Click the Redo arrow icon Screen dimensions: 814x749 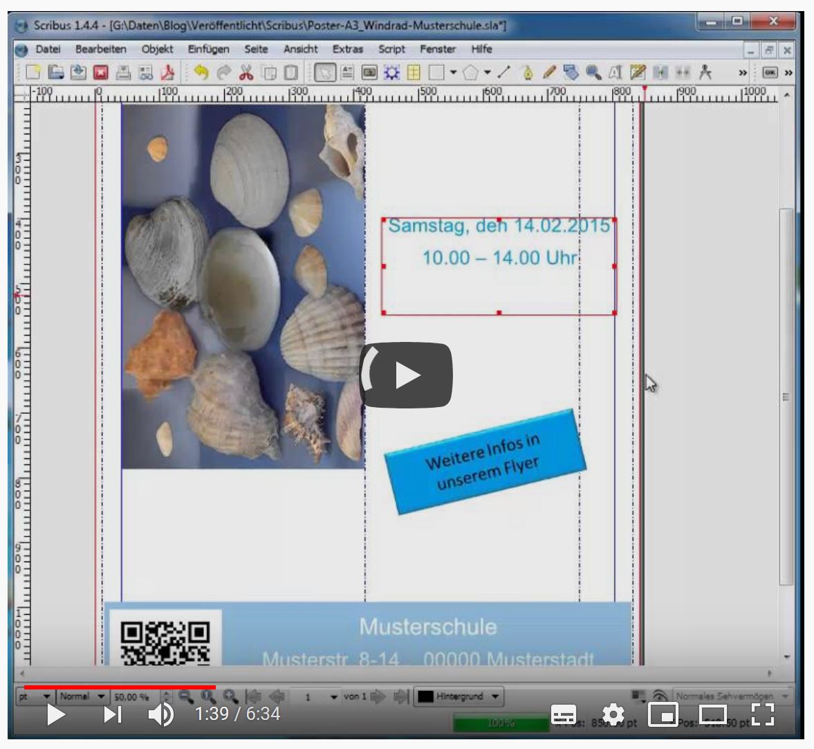click(223, 72)
